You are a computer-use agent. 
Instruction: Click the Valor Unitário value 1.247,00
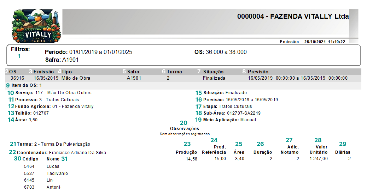[x=319, y=159]
